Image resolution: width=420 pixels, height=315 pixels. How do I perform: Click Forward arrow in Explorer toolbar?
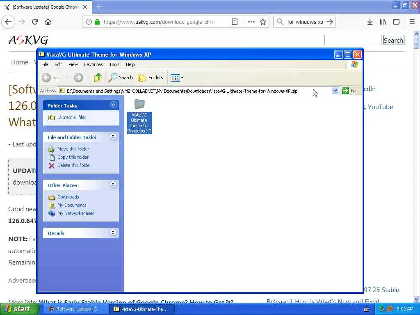click(78, 78)
